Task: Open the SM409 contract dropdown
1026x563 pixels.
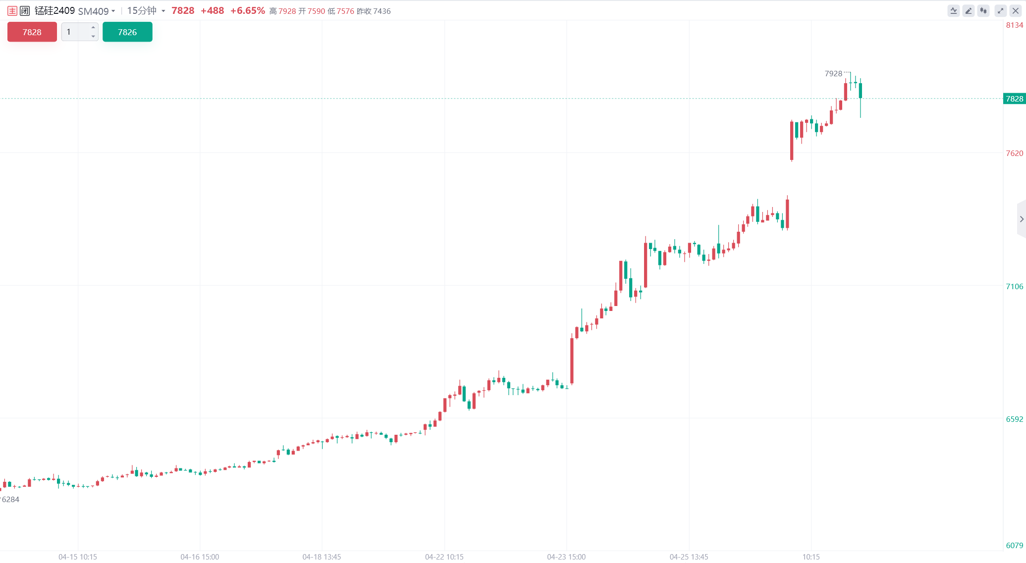Action: coord(97,11)
